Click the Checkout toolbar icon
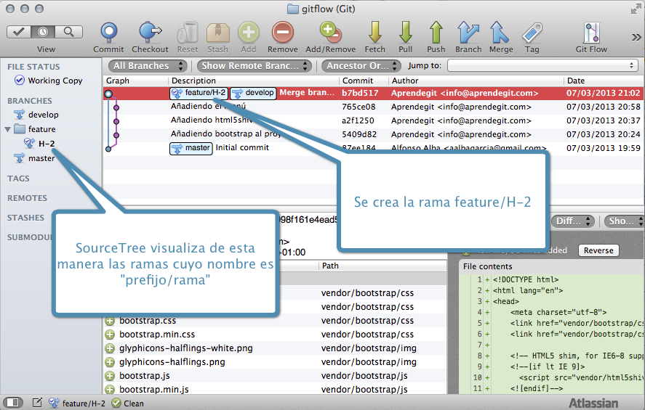The image size is (645, 410). click(x=150, y=33)
